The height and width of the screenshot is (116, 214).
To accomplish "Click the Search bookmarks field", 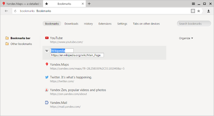I will coord(194,24).
